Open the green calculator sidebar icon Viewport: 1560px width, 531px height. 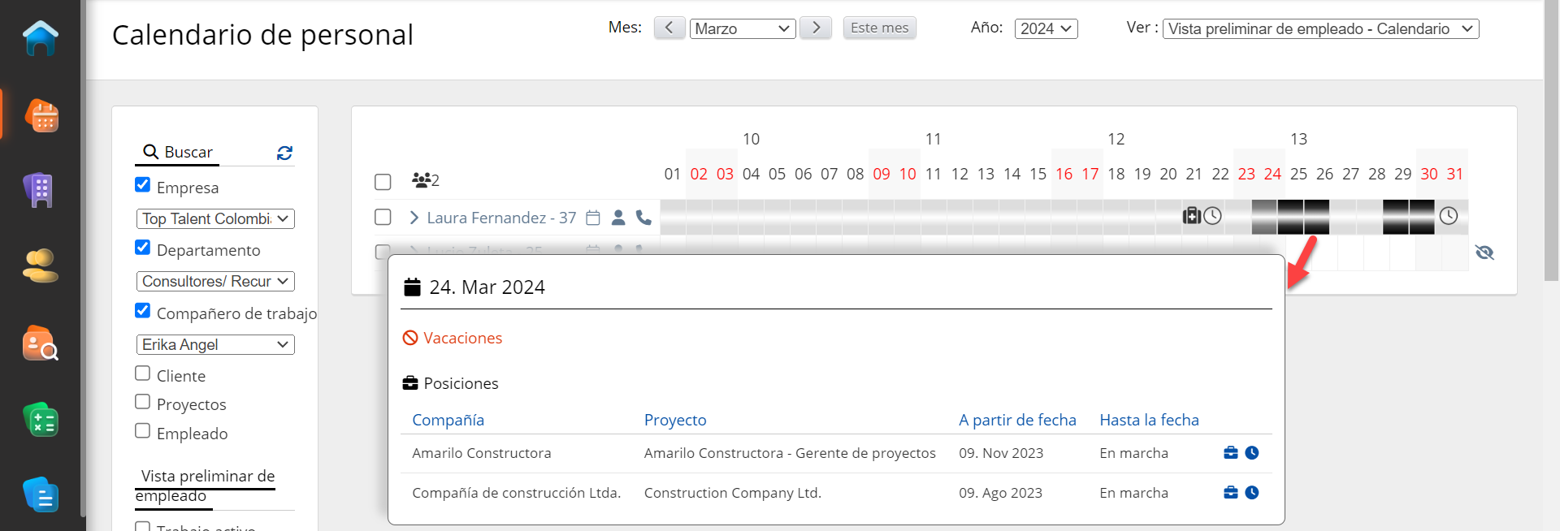pyautogui.click(x=41, y=421)
